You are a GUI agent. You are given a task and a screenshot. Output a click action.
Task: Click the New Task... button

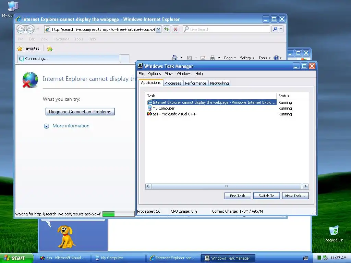pos(295,196)
